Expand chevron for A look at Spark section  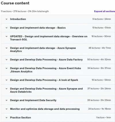click(7, 80)
